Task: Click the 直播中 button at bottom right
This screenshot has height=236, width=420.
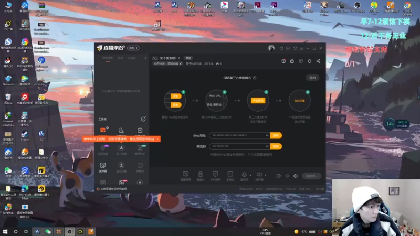Action: 312,176
